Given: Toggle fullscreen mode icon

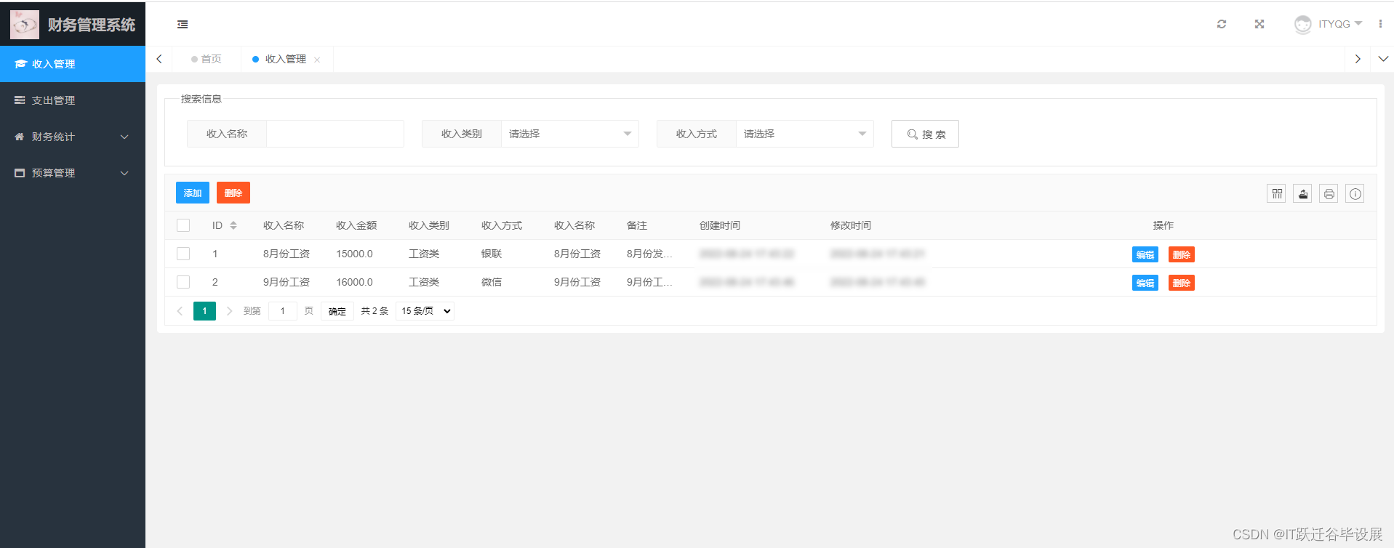Looking at the screenshot, I should 1259,24.
